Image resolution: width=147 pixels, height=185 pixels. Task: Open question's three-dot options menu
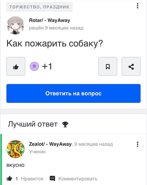(x=137, y=6)
